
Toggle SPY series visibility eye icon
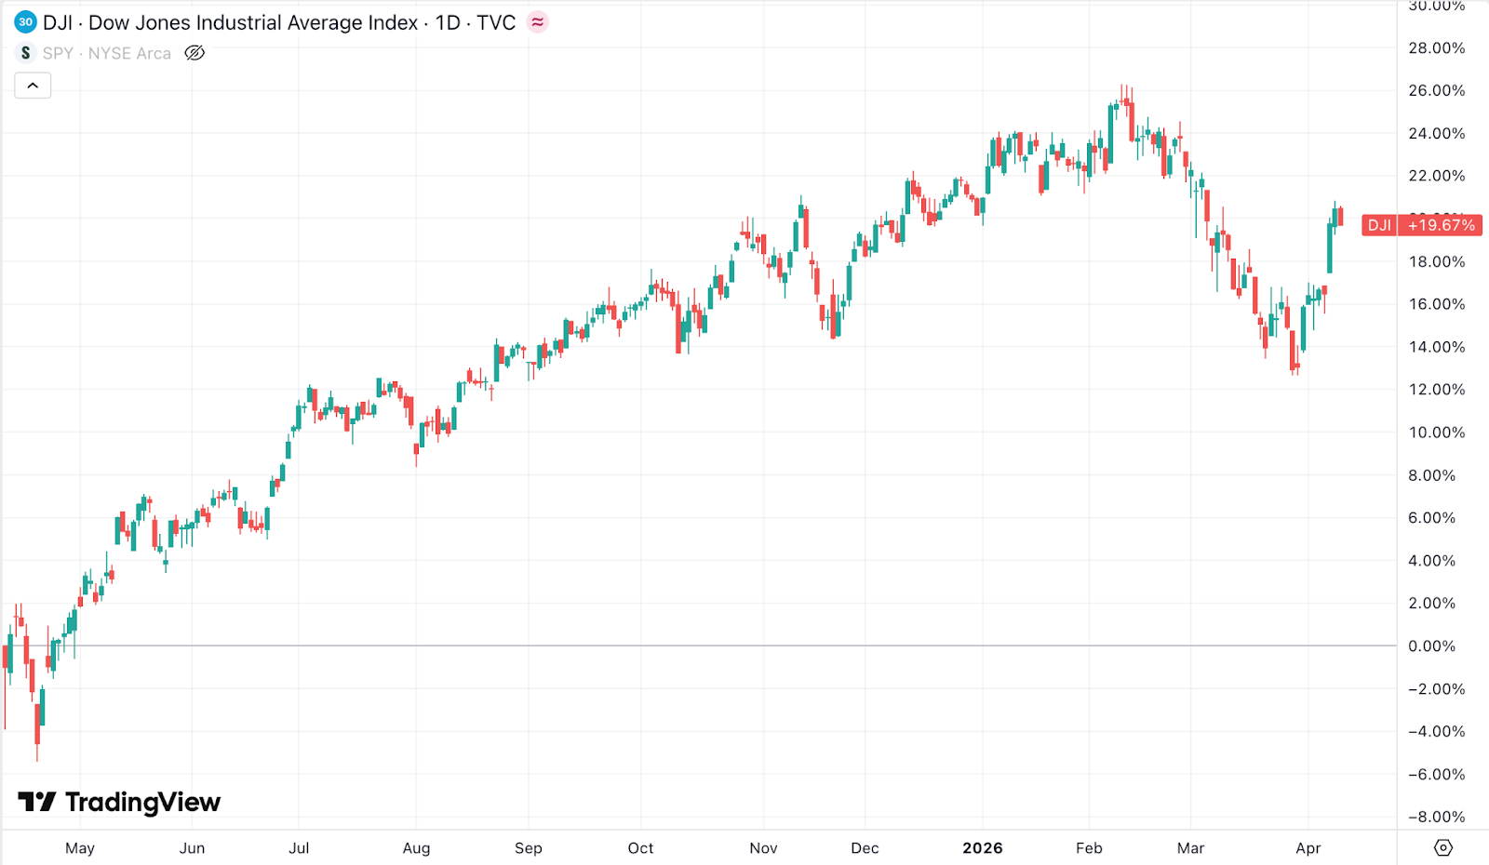point(195,53)
